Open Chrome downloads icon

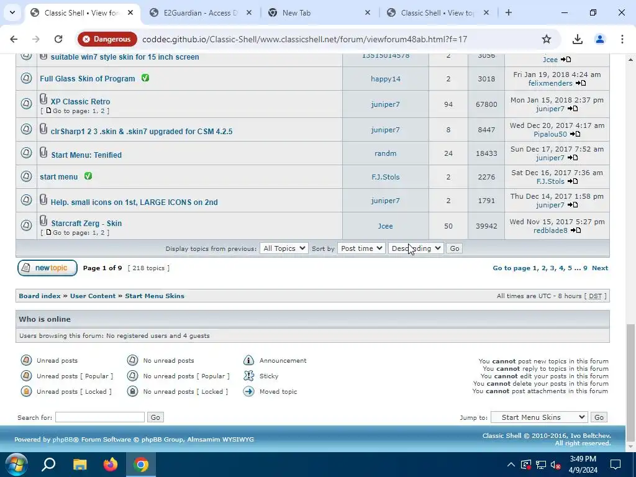pyautogui.click(x=577, y=39)
